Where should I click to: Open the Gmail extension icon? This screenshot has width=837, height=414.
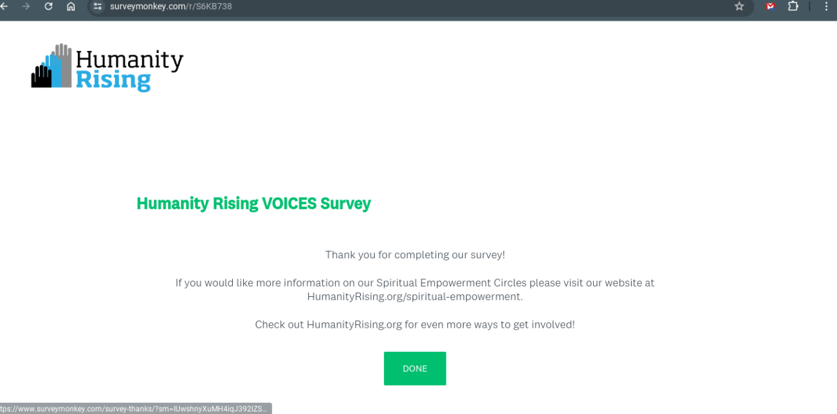click(770, 7)
